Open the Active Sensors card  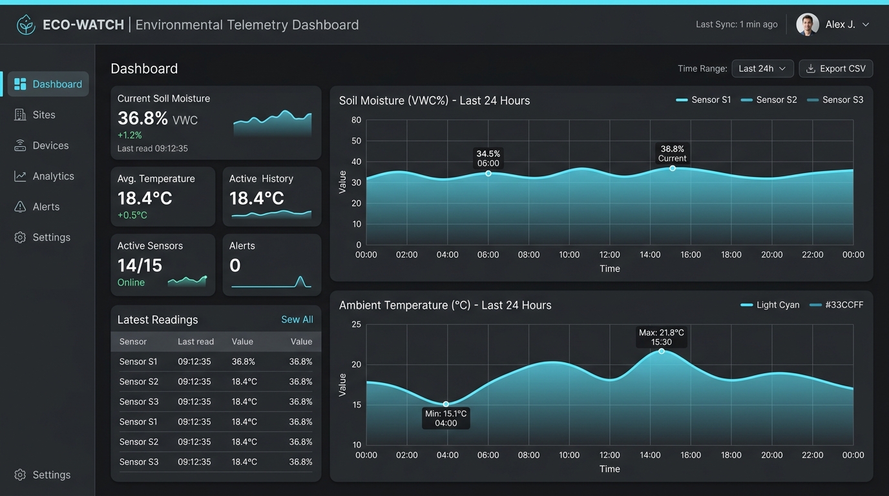[163, 265]
